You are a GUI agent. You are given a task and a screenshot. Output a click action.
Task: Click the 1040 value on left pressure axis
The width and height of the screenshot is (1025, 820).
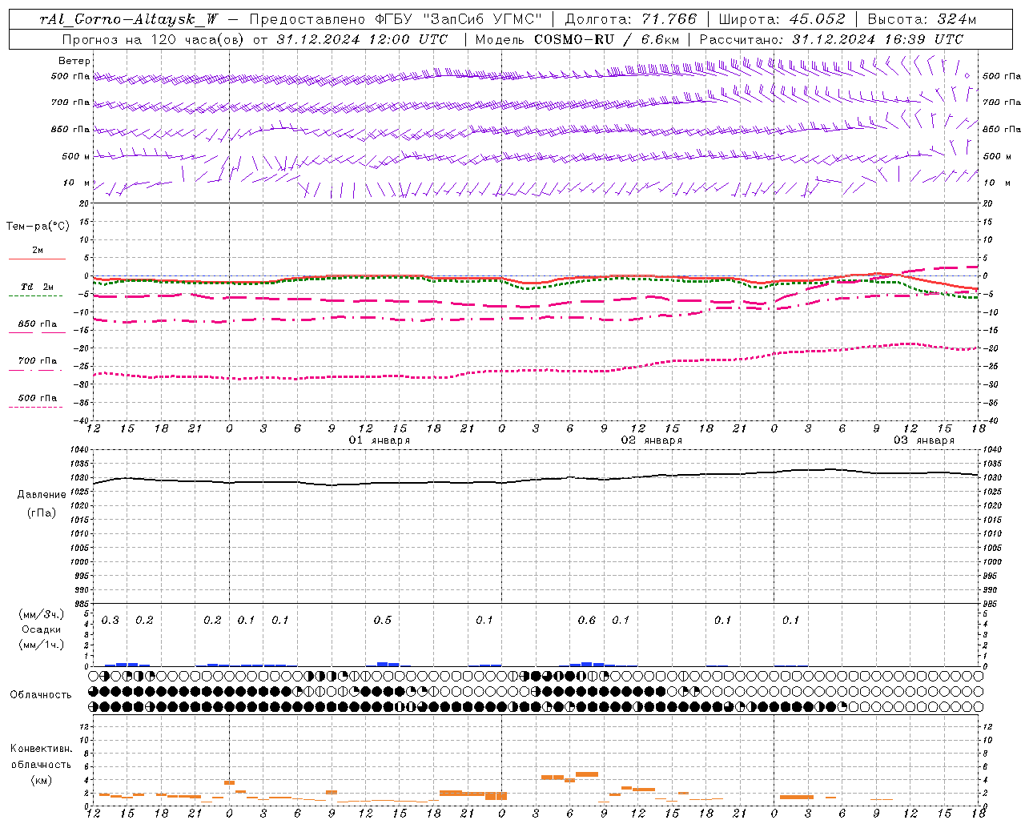tap(79, 449)
